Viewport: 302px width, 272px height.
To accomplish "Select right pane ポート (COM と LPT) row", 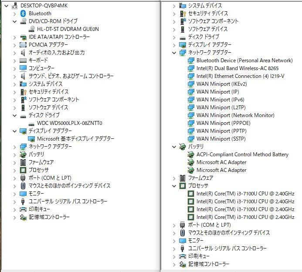I will click(209, 225).
